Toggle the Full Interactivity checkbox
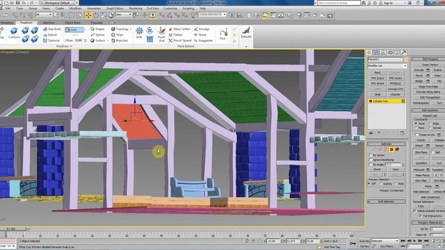The height and width of the screenshot is (250, 445). tap(421, 216)
